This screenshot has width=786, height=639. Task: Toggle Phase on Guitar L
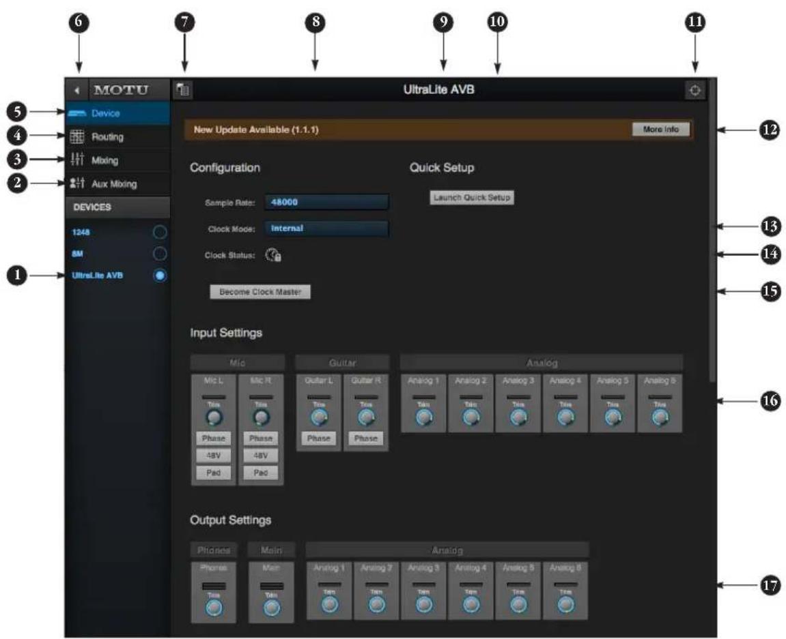pyautogui.click(x=319, y=439)
